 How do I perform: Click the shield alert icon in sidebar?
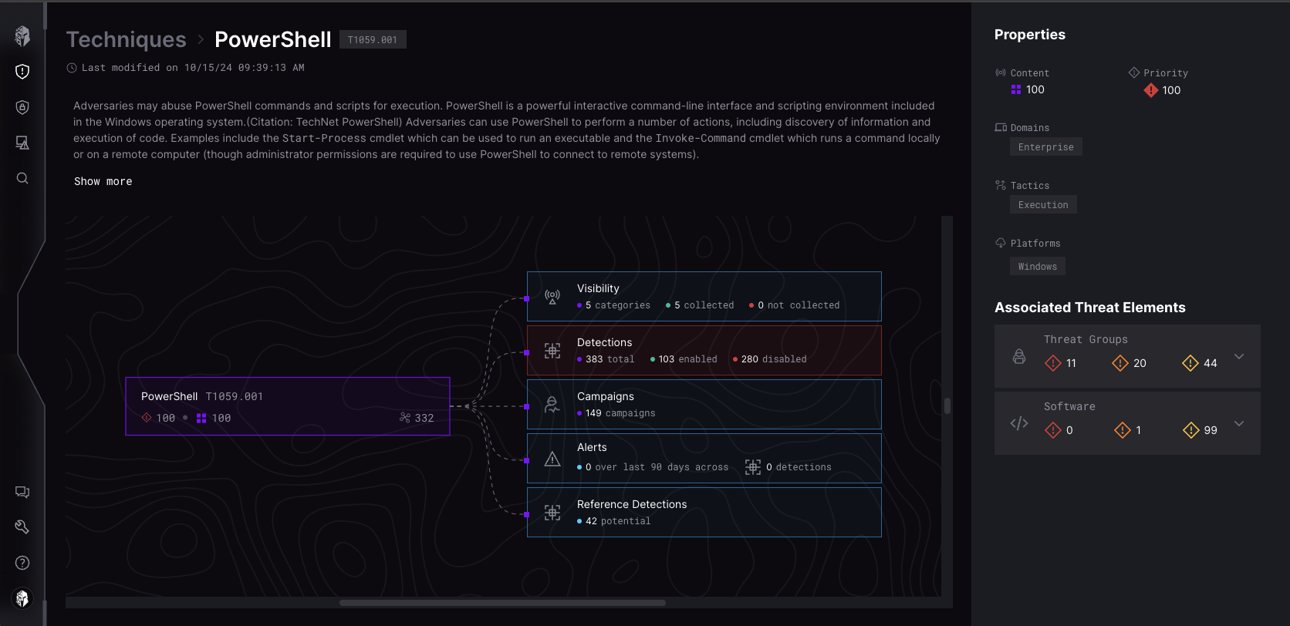click(22, 72)
